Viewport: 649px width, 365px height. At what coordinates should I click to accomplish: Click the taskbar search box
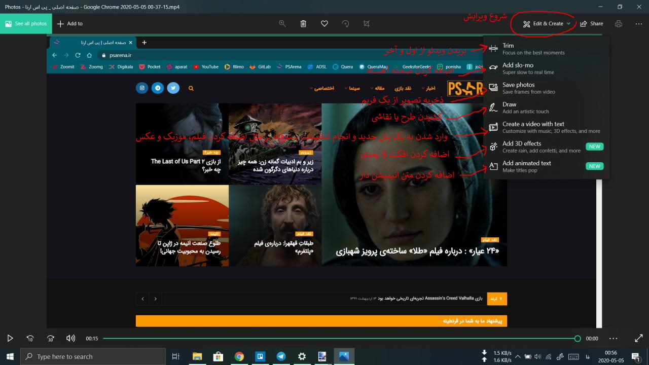pyautogui.click(x=93, y=356)
